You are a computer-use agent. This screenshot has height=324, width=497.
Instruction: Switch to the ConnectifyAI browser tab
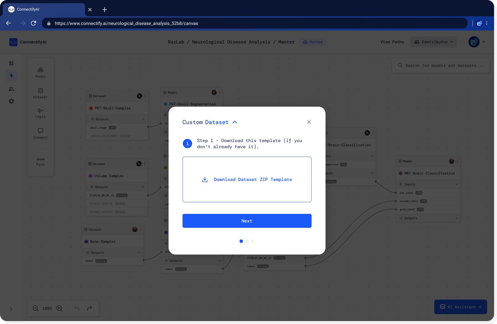(x=44, y=9)
